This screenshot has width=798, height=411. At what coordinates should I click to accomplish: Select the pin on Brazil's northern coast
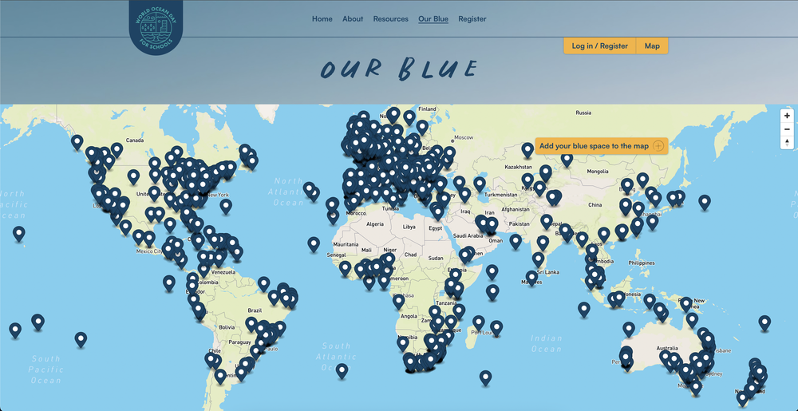coord(263,283)
